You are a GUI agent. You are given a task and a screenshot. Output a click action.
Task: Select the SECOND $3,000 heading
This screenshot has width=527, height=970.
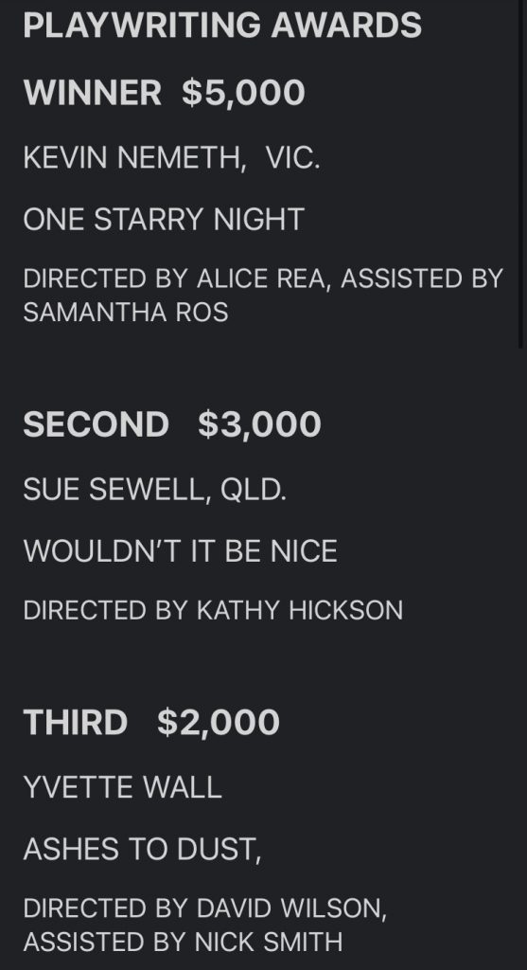tap(172, 424)
